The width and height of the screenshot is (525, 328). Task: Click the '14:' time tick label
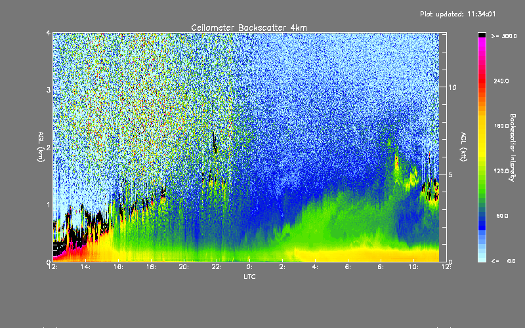[86, 267]
